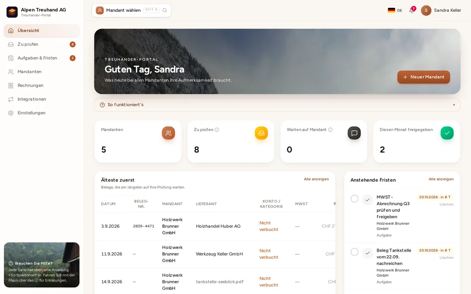
Task: Click Holzhandel Huber AG in table
Action: [218, 226]
